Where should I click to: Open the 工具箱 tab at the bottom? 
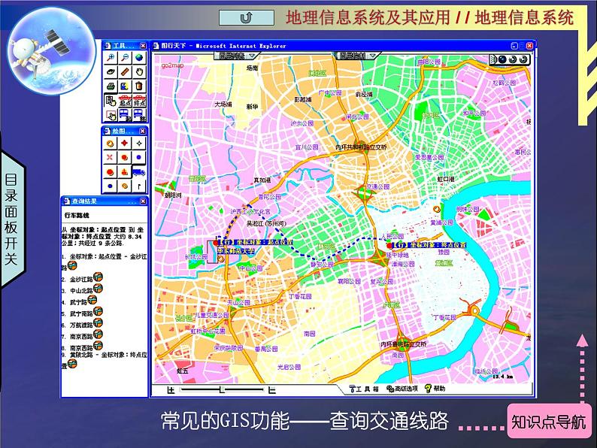pos(363,389)
